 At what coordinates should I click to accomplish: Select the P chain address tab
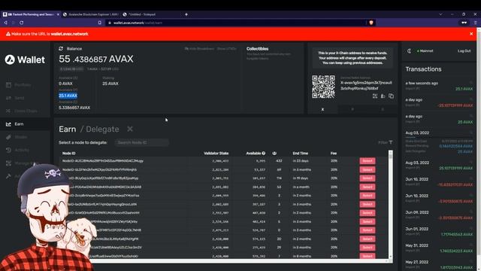tap(352, 109)
